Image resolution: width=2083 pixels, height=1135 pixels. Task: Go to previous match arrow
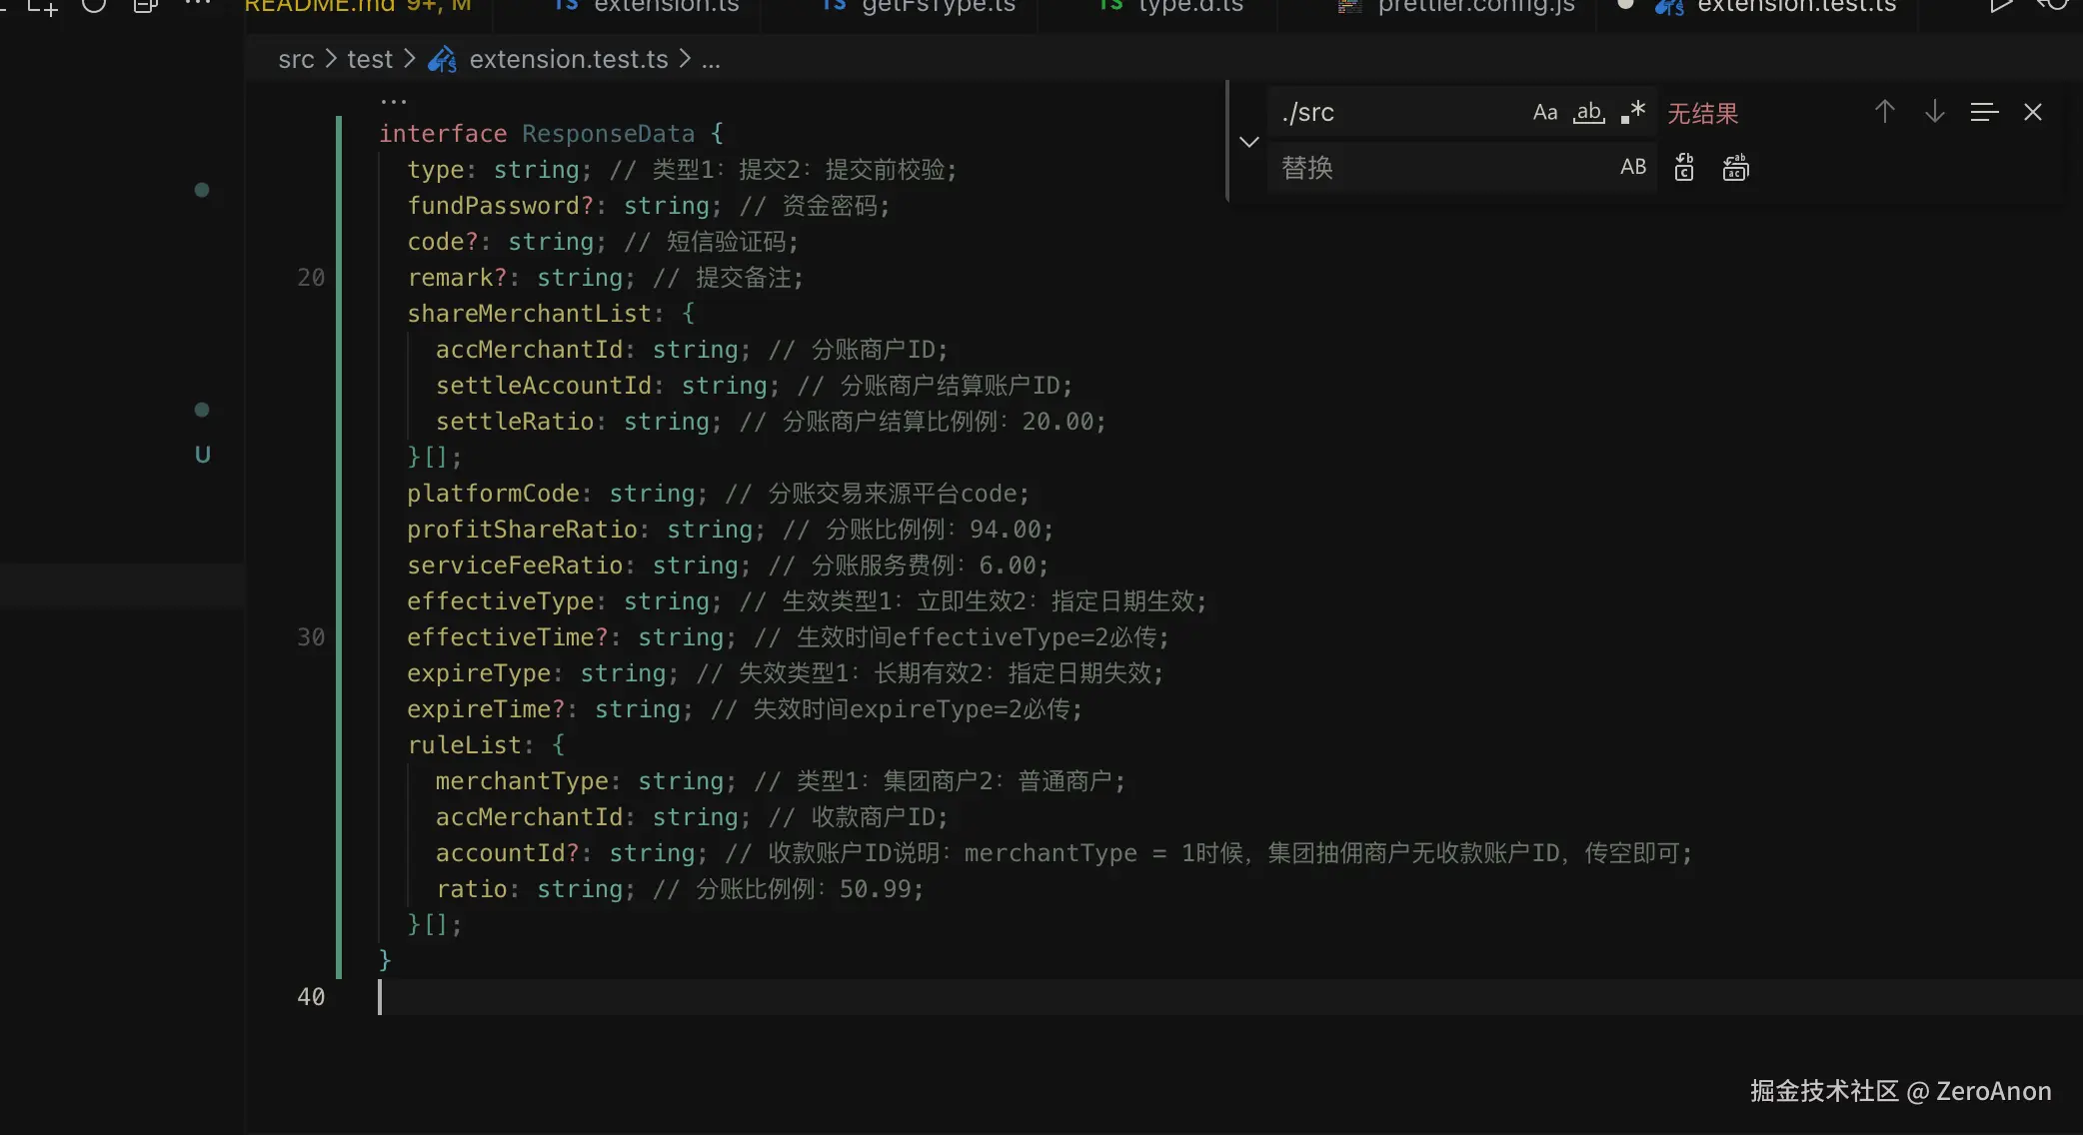tap(1884, 112)
